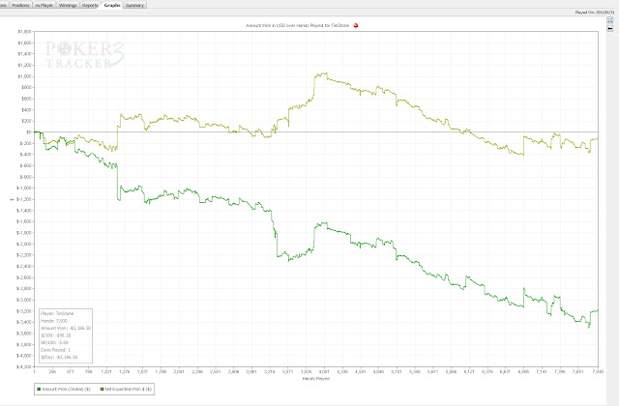
Task: Click the graph title text
Action: 298,25
